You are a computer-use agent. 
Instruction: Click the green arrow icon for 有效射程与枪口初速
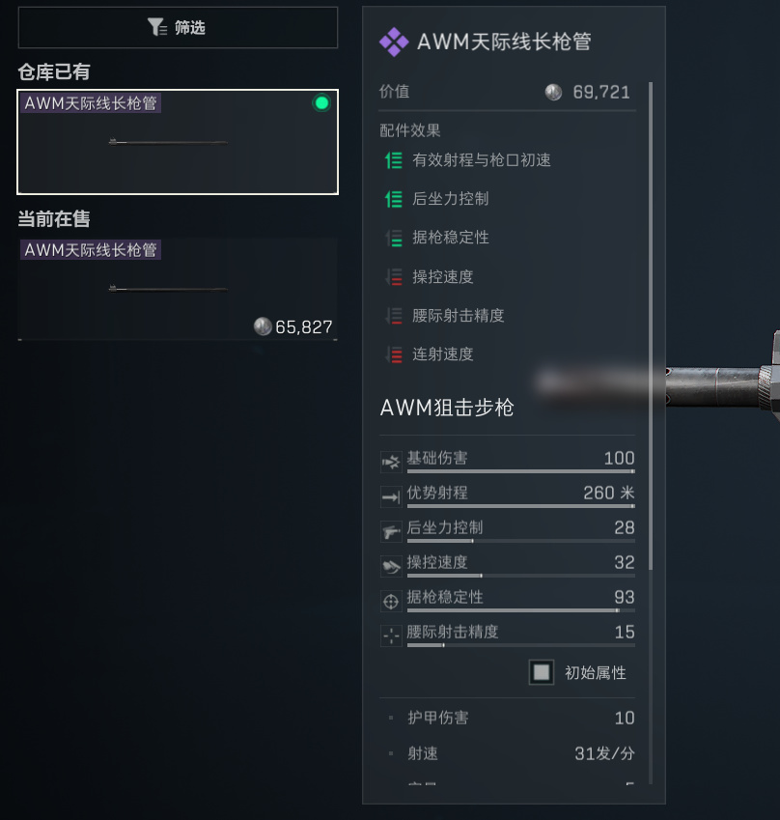coord(394,160)
